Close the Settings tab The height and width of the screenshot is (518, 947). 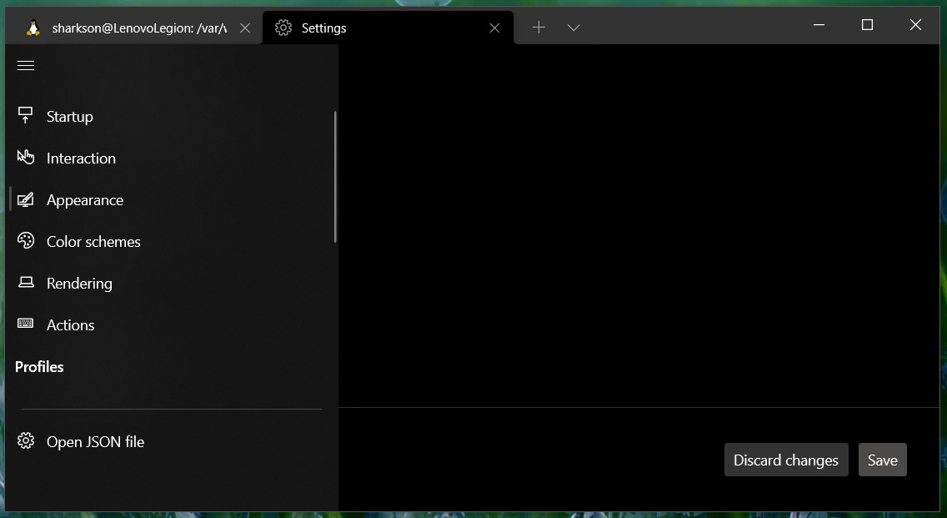494,28
